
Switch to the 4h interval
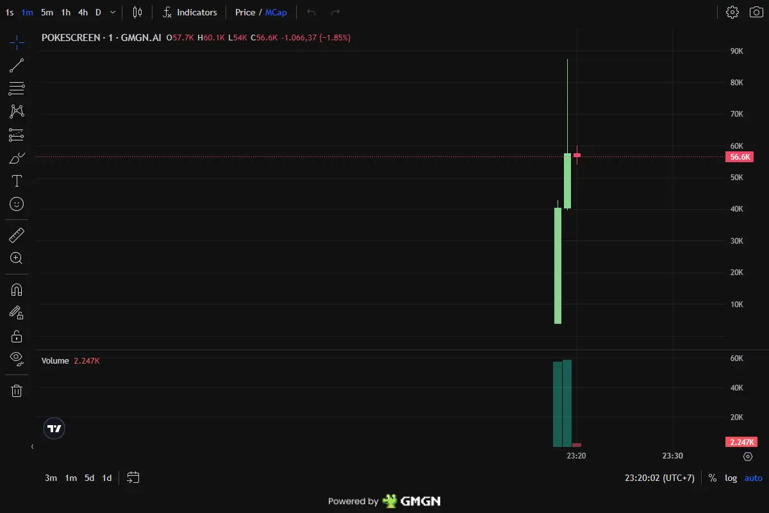tap(83, 12)
